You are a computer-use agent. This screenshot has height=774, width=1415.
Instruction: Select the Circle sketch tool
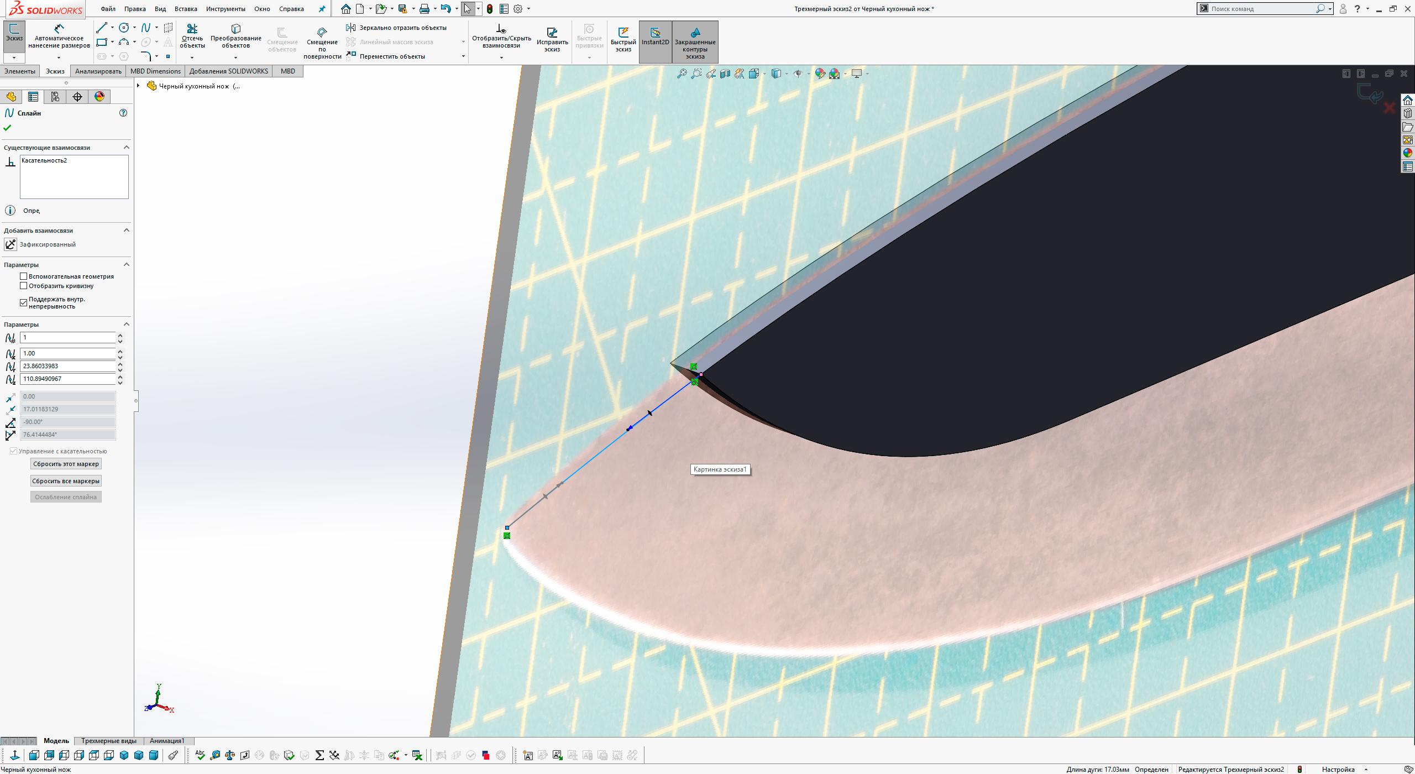(123, 26)
